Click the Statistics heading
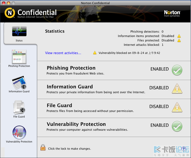The image size is (191, 158). 55,31
